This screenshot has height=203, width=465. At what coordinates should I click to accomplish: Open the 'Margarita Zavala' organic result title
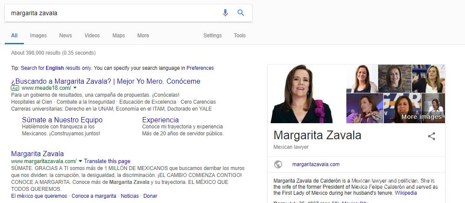pos(37,154)
